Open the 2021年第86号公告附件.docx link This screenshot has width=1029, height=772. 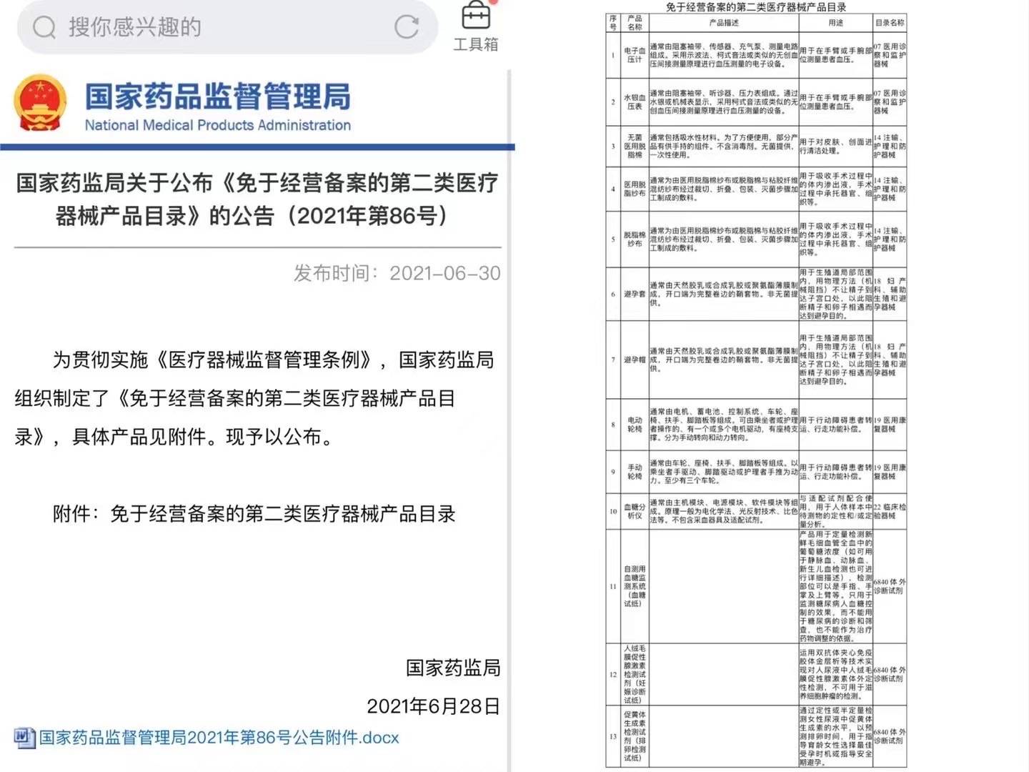point(219,738)
